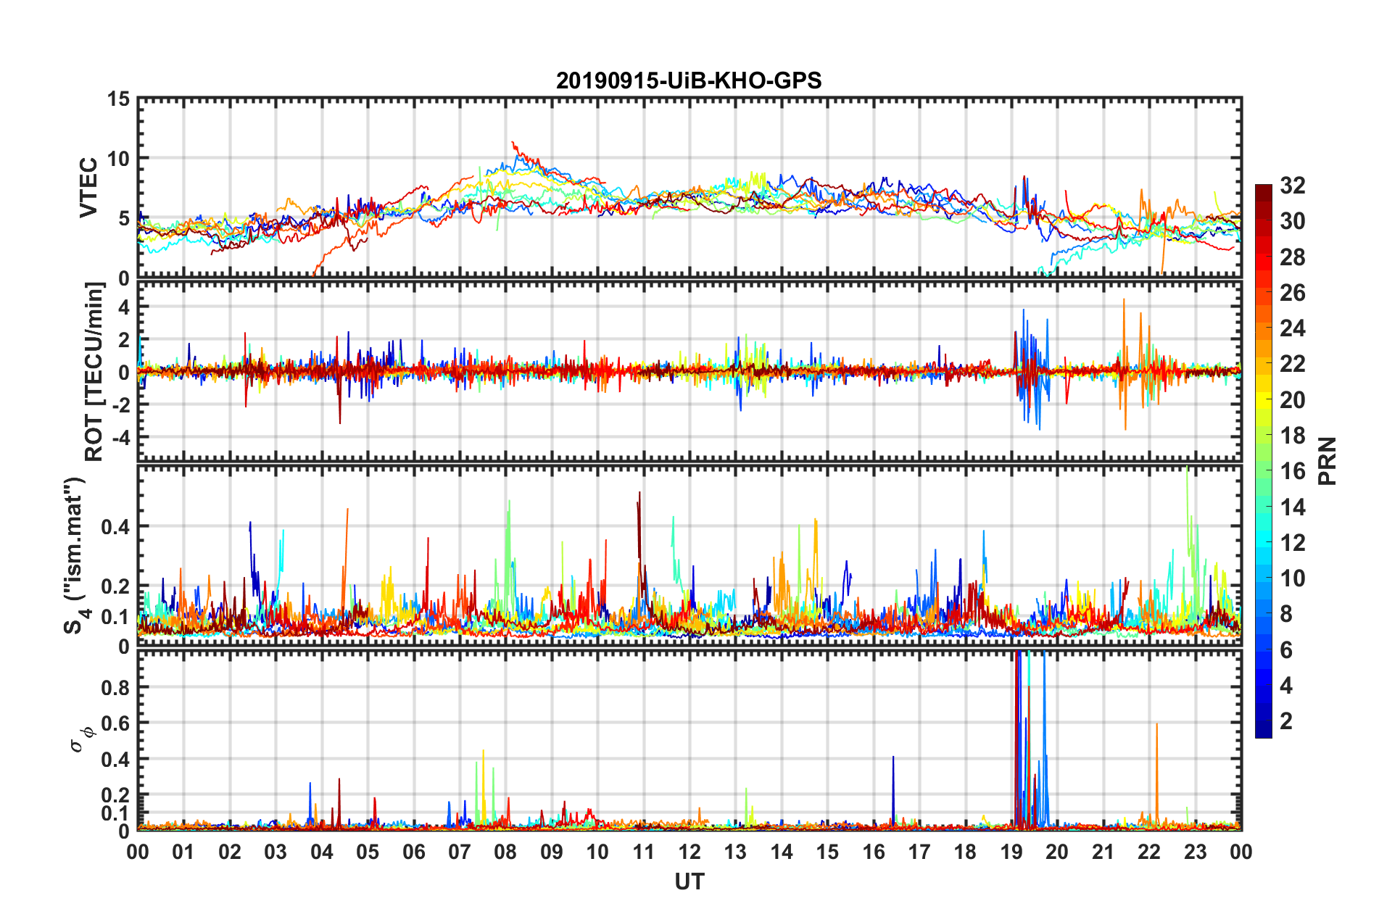Select the 10 tick on VTEC axis
Screen dimensions: 1379x922
[118, 159]
